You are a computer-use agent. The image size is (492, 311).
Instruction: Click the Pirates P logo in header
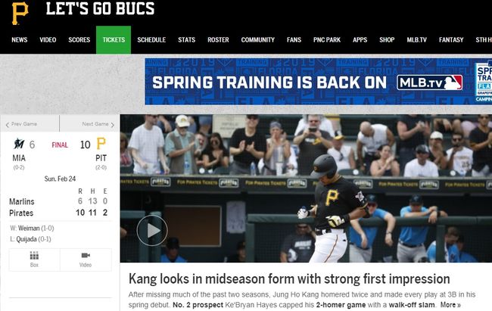pyautogui.click(x=20, y=13)
